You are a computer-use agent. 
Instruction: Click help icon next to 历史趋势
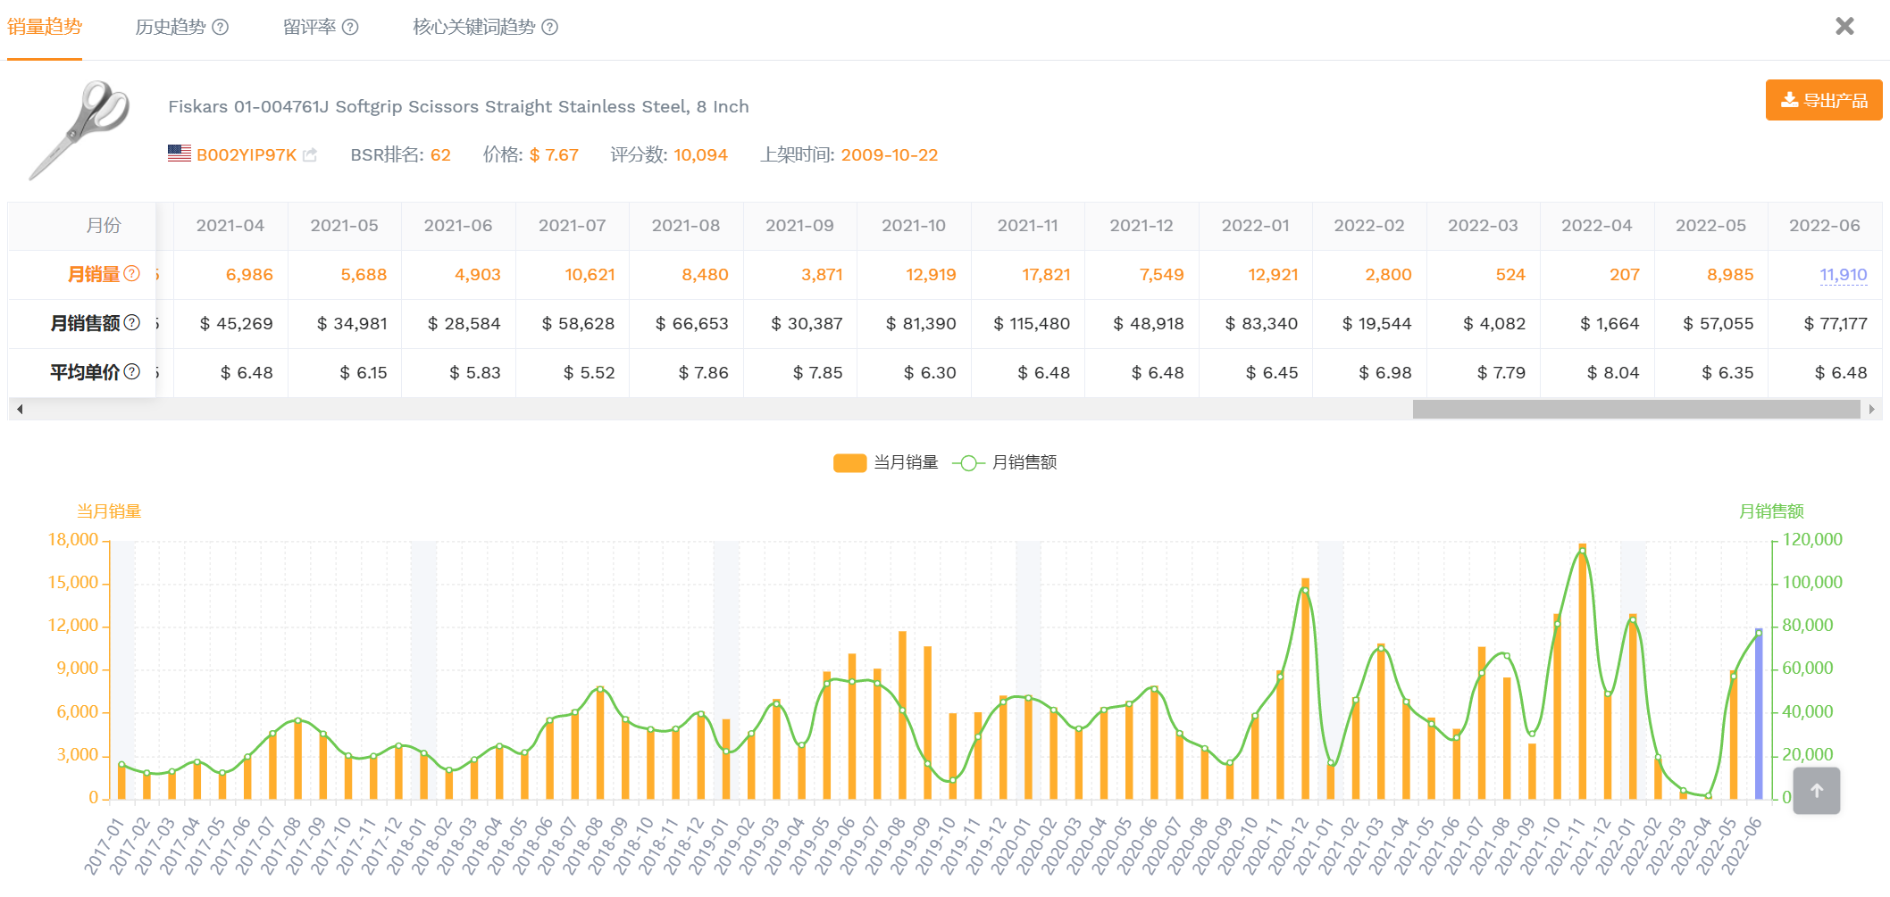221,28
